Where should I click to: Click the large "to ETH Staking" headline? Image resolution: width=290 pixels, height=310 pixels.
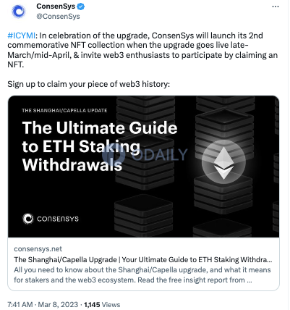click(81, 146)
